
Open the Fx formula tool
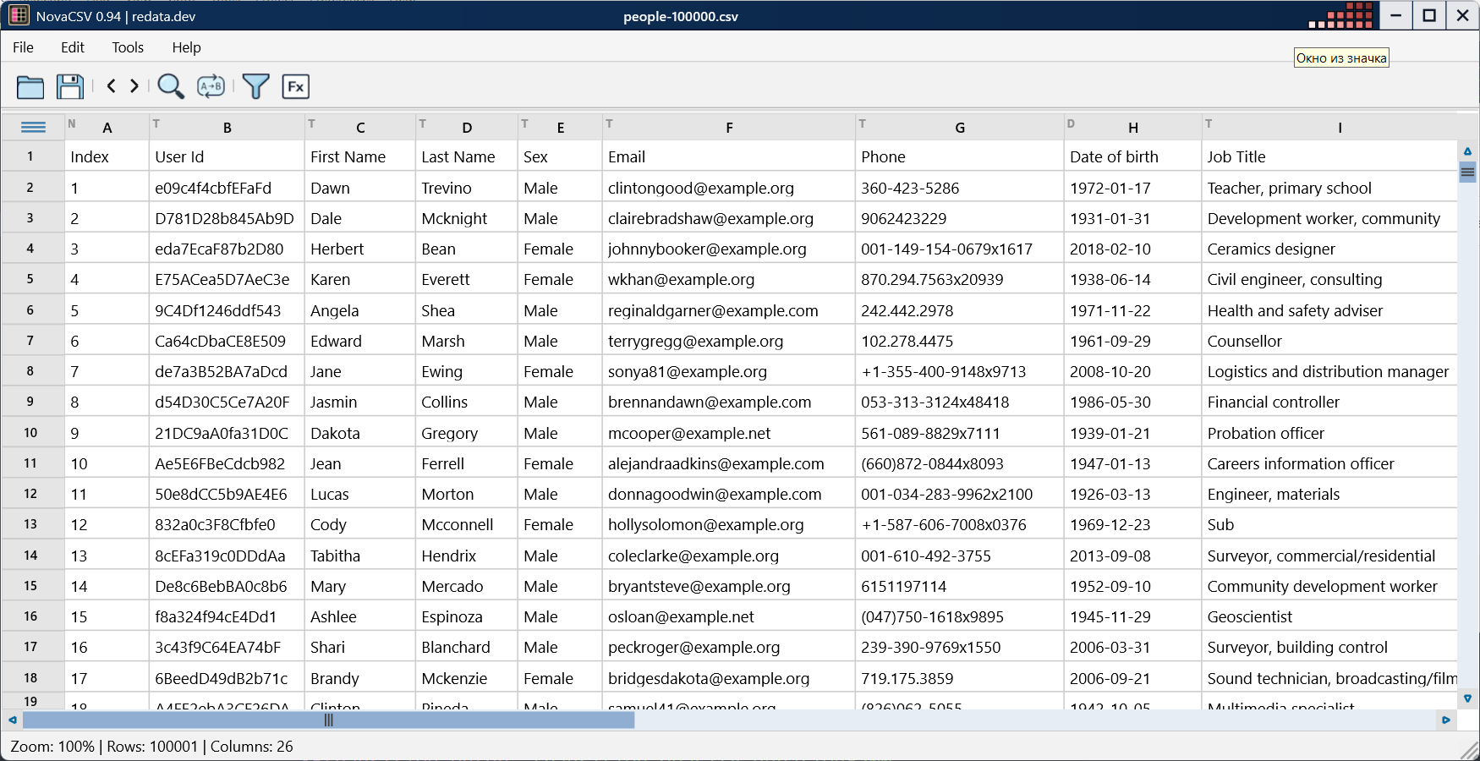(295, 86)
